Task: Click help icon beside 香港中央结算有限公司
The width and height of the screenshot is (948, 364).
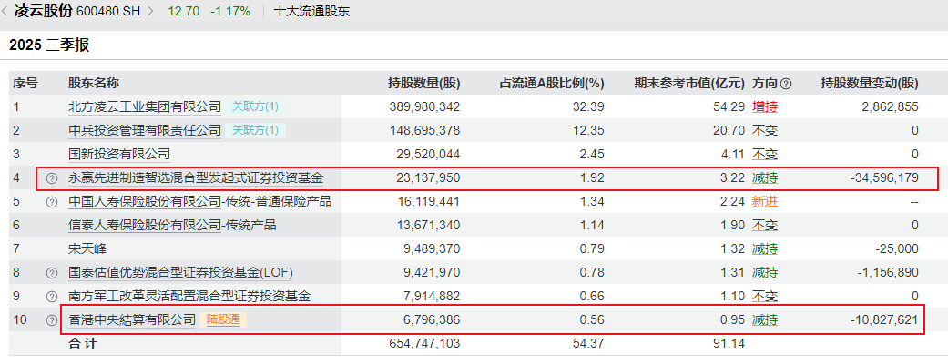Action: click(52, 319)
